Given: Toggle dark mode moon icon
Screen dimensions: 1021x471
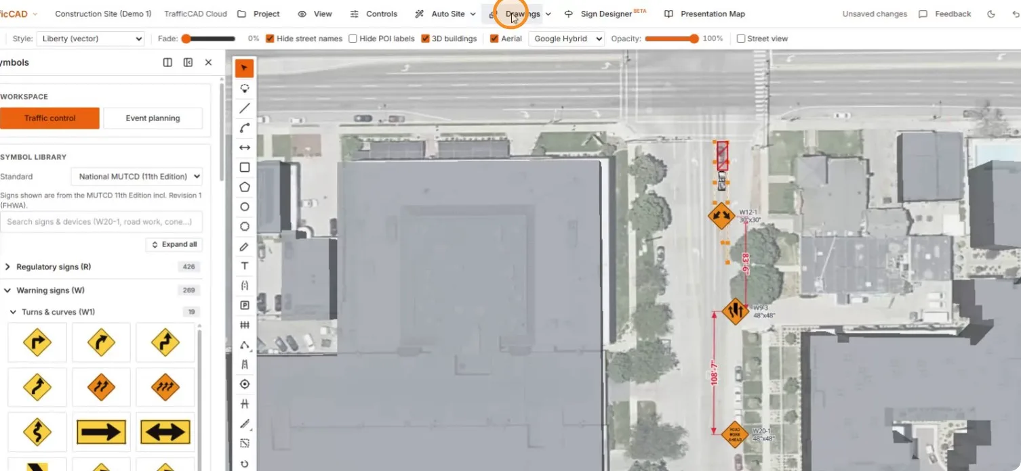Looking at the screenshot, I should point(992,14).
